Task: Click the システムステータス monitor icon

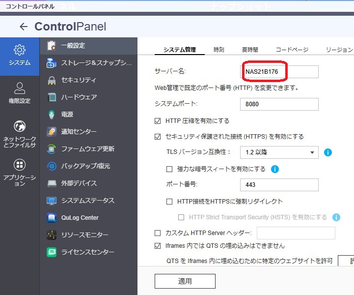Action: pos(52,201)
